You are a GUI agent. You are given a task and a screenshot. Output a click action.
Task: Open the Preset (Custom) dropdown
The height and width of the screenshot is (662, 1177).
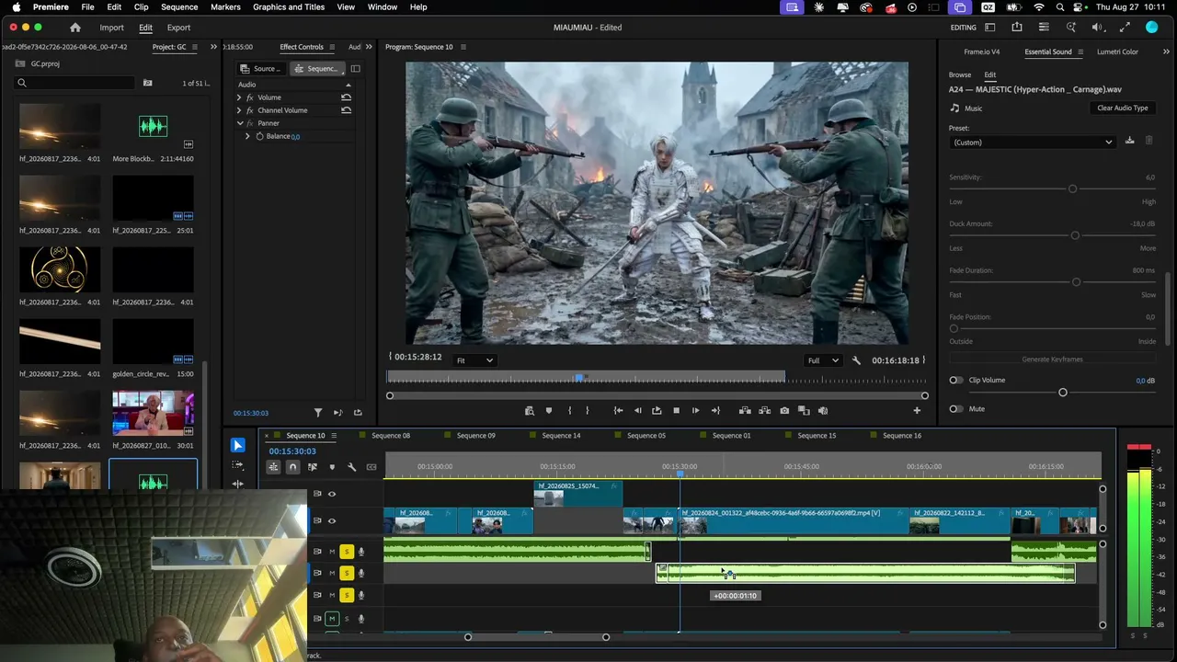[1033, 143]
